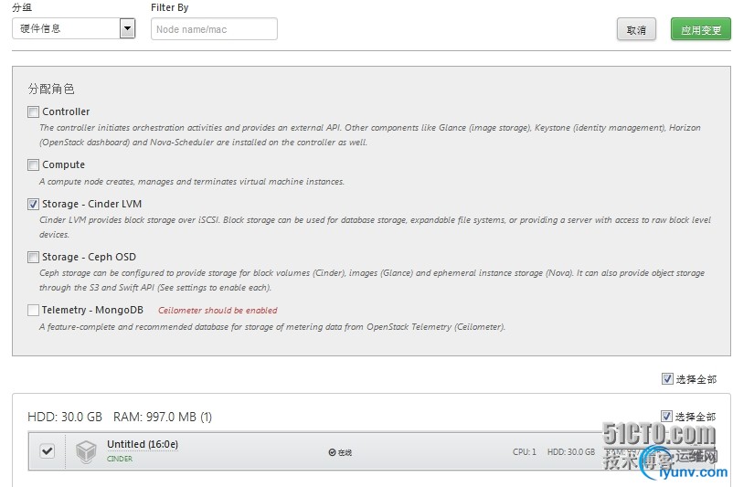Select the 硬件信息 grouping combo box
The width and height of the screenshot is (733, 487).
click(66, 28)
